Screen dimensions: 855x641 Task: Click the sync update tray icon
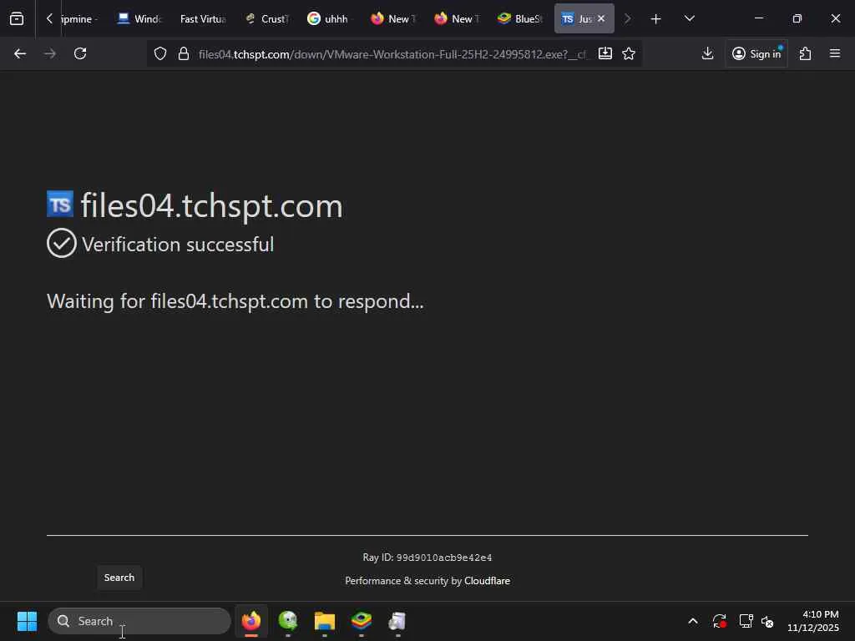click(719, 621)
